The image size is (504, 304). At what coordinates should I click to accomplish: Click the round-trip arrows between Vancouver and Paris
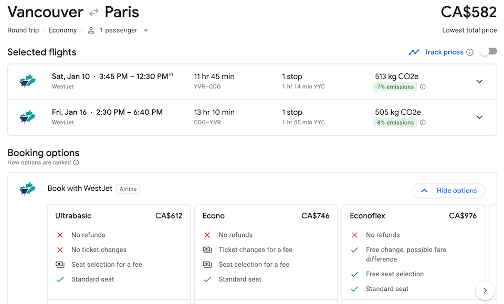[x=94, y=13]
